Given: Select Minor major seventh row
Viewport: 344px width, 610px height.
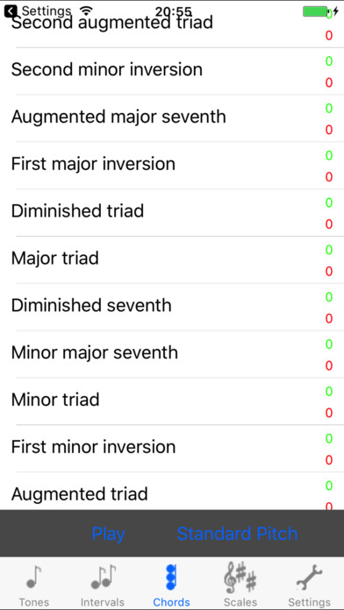Looking at the screenshot, I should [172, 354].
